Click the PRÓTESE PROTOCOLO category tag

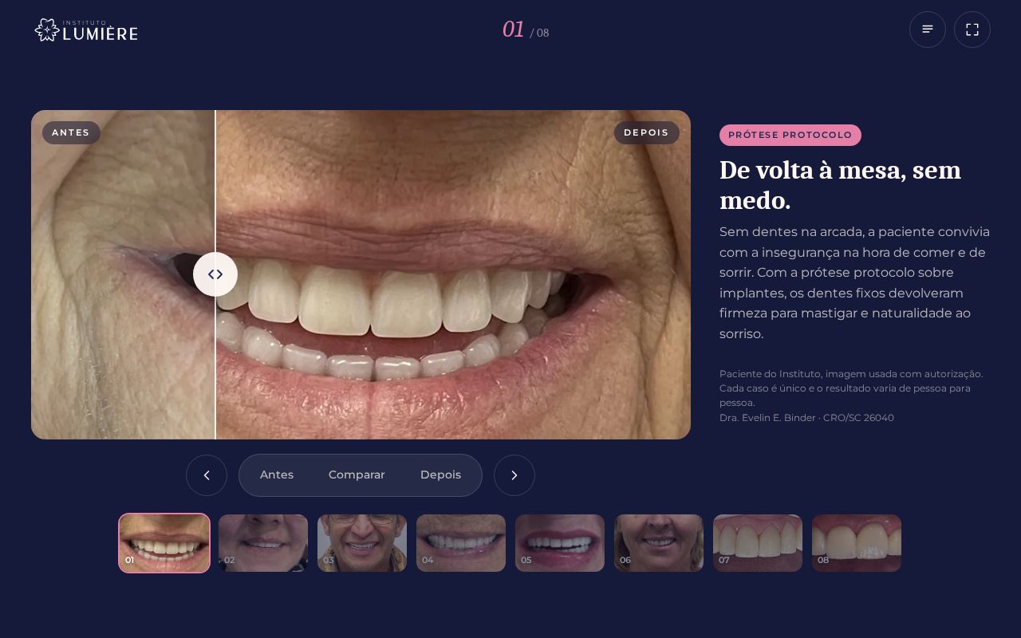click(790, 136)
